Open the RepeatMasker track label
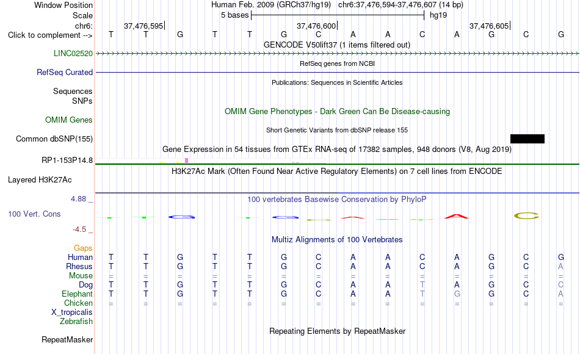 67,339
